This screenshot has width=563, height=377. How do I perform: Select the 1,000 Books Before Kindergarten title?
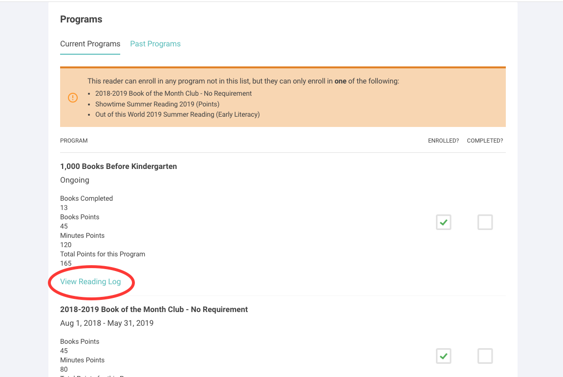click(x=118, y=167)
